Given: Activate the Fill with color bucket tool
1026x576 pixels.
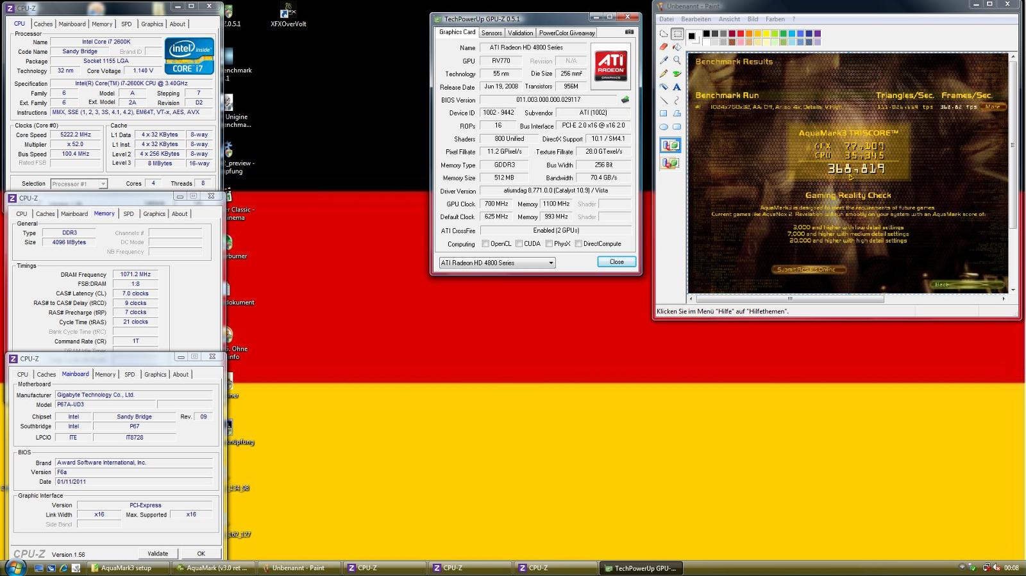Looking at the screenshot, I should click(x=677, y=47).
